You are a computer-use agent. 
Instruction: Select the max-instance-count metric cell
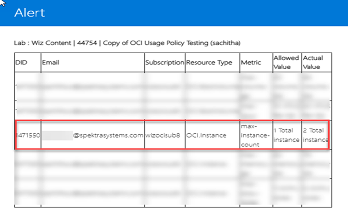256,135
